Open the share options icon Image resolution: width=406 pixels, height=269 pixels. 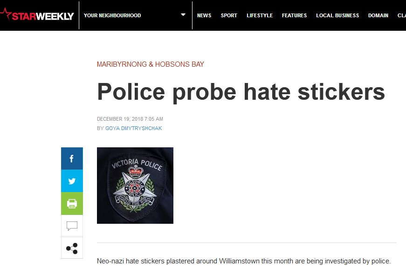click(x=72, y=248)
